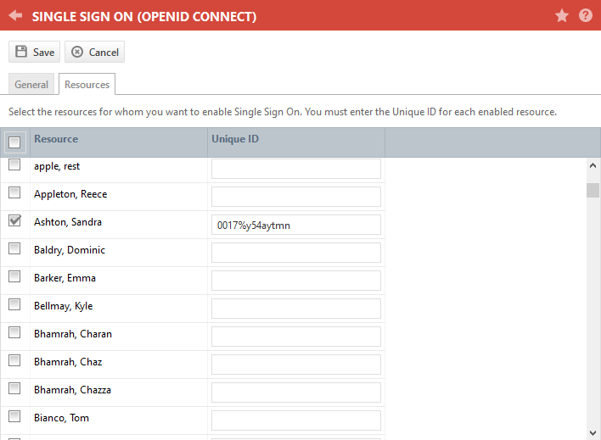Switch to the General tab
The width and height of the screenshot is (601, 440).
click(x=31, y=84)
